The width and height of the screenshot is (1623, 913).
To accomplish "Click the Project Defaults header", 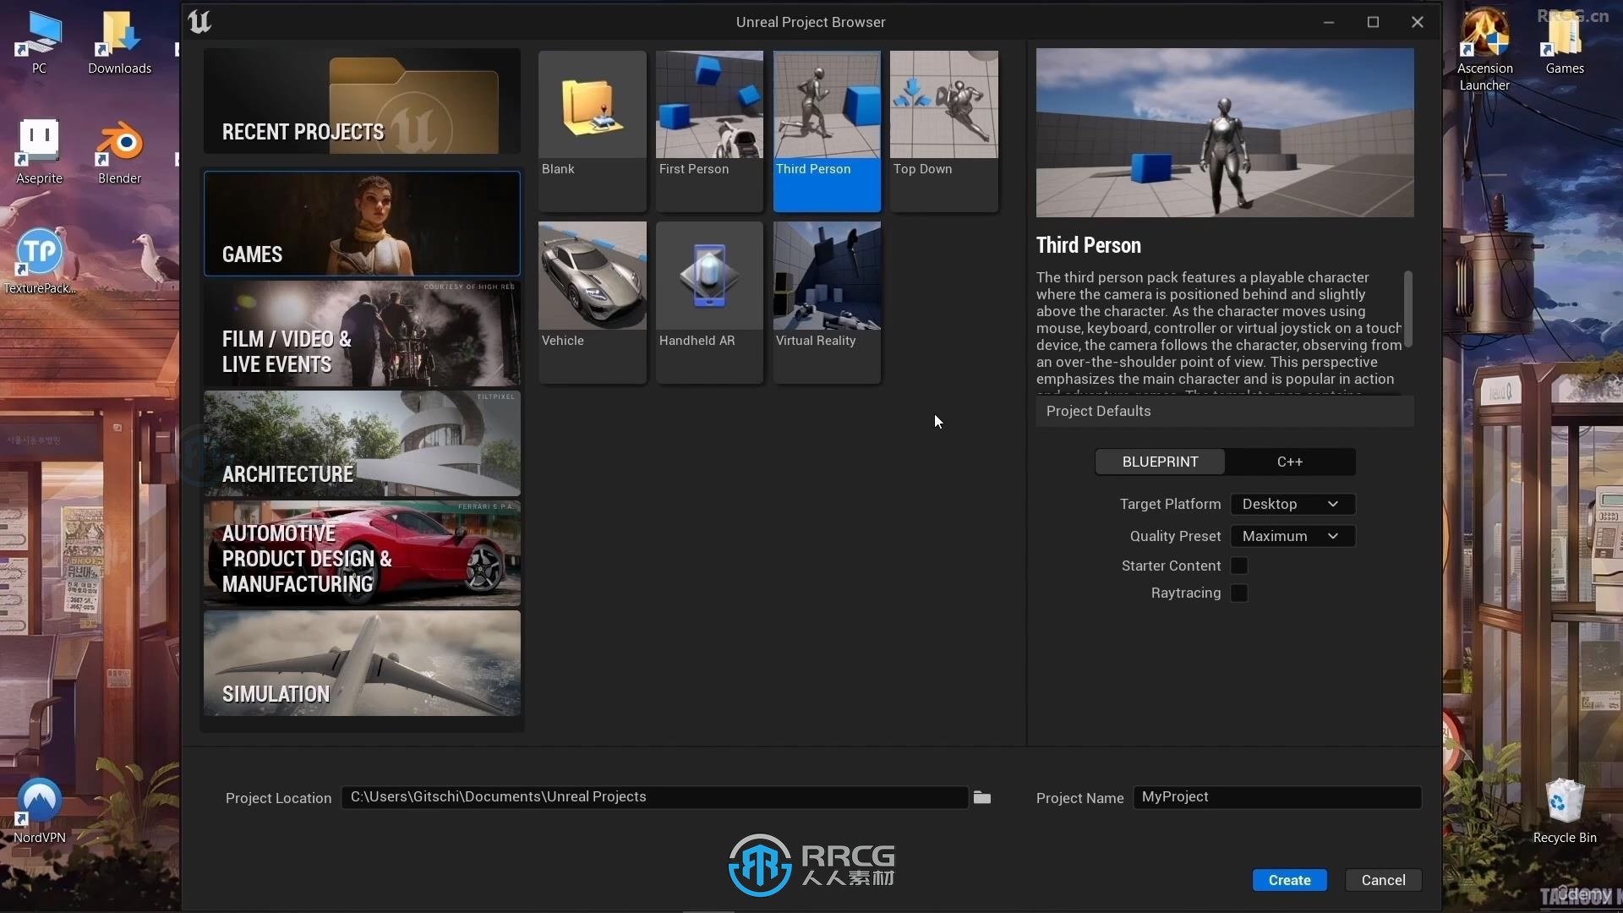I will (x=1225, y=411).
